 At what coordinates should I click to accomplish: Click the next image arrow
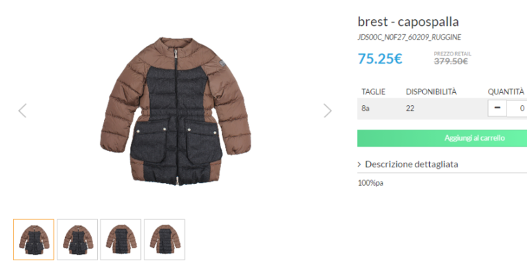pyautogui.click(x=327, y=111)
